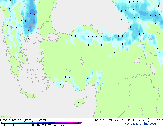Pick the 10–15 mm legend color swatch
The height and width of the screenshot is (126, 163).
[x=34, y=123]
